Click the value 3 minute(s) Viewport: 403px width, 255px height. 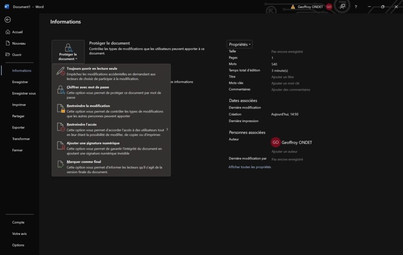(280, 71)
